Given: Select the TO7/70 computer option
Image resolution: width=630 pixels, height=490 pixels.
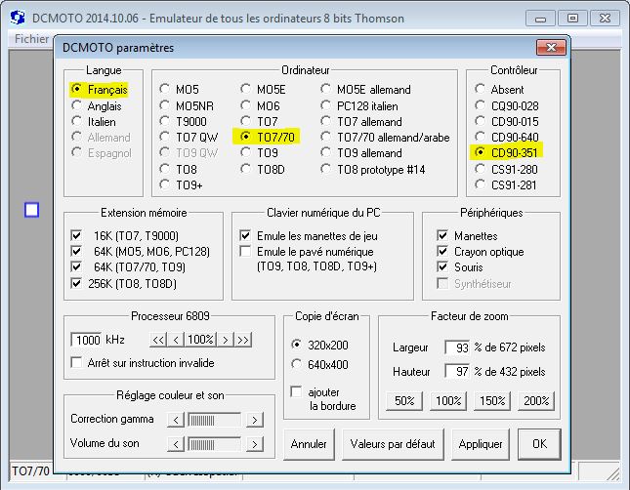Looking at the screenshot, I should tap(268, 137).
